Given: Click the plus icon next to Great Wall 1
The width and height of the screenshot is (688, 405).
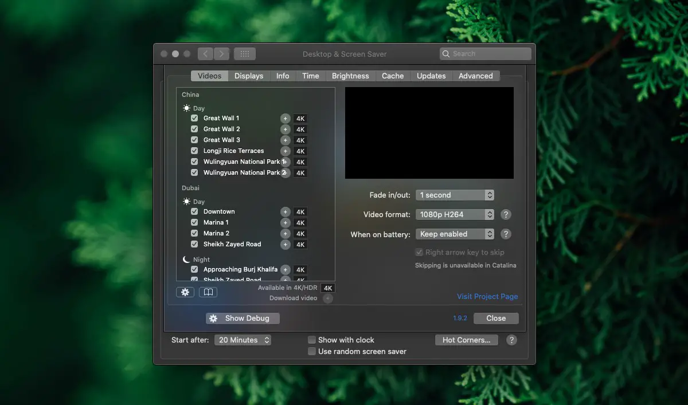Looking at the screenshot, I should (x=285, y=119).
